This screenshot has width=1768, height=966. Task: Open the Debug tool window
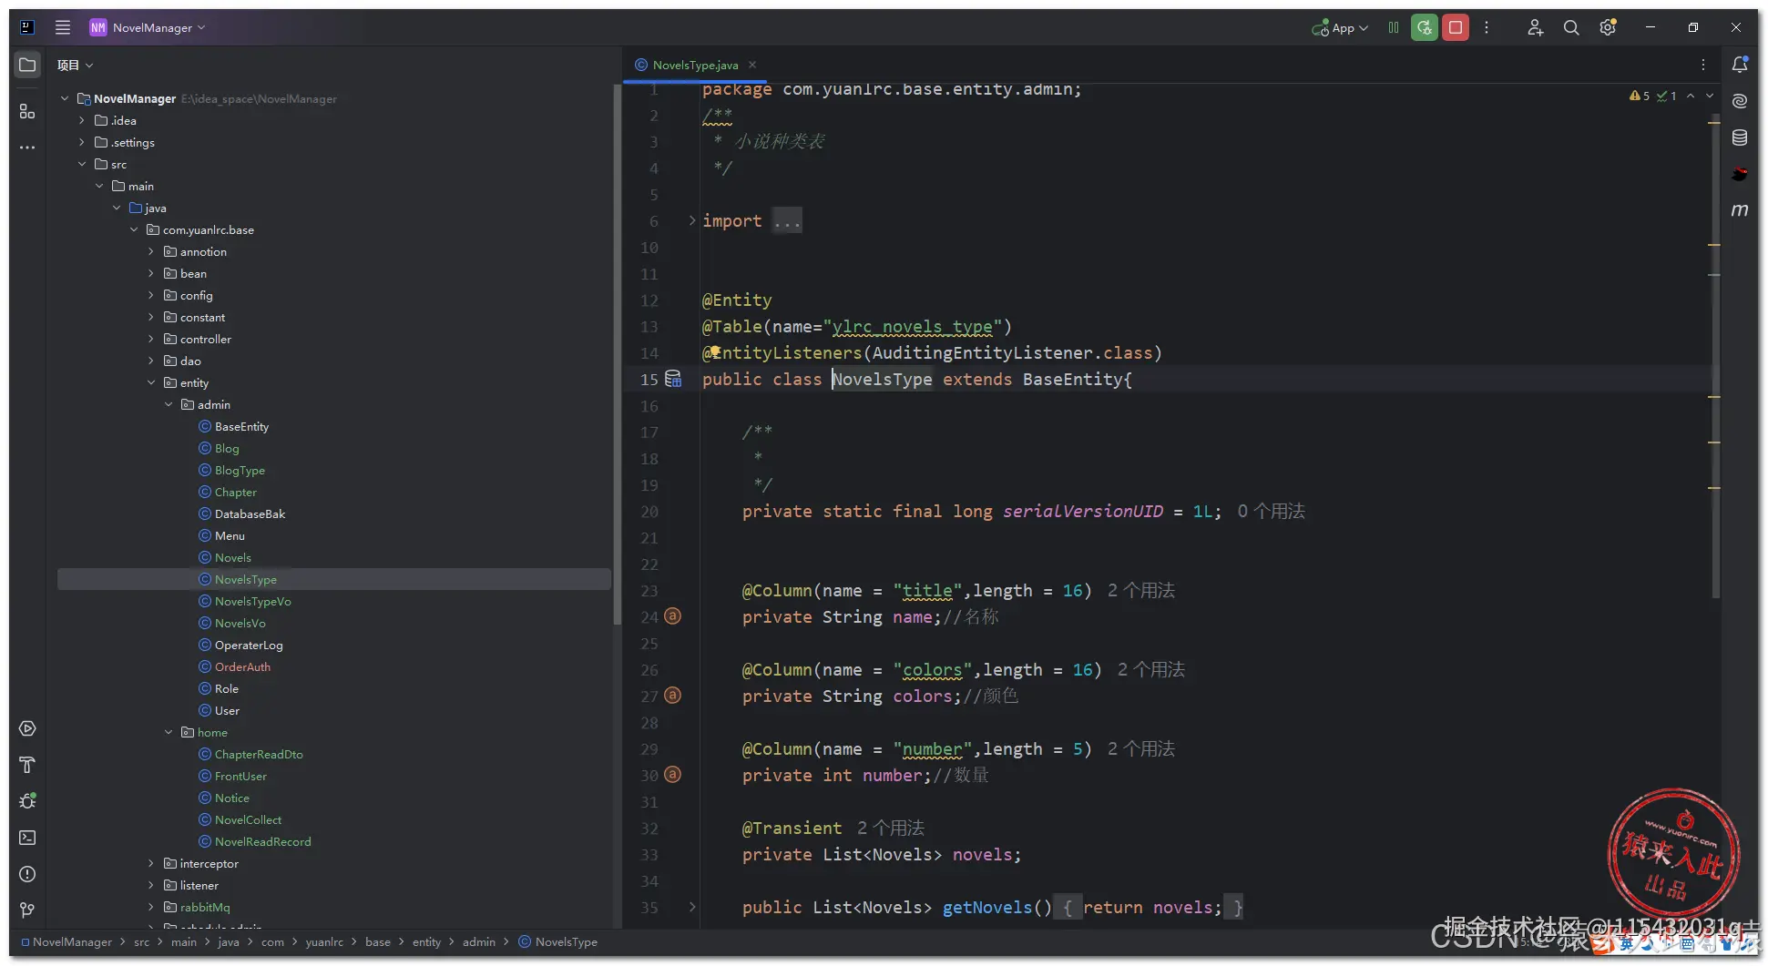[27, 801]
